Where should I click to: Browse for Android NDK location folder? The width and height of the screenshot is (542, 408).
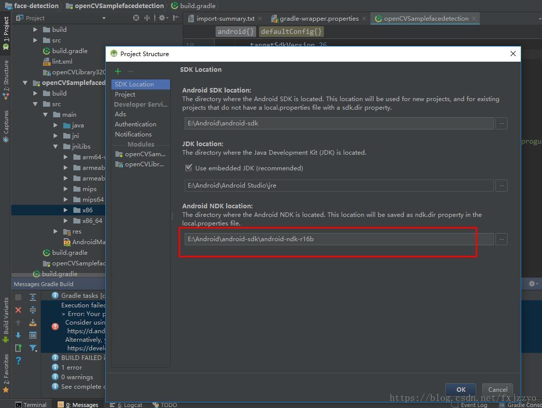click(502, 239)
